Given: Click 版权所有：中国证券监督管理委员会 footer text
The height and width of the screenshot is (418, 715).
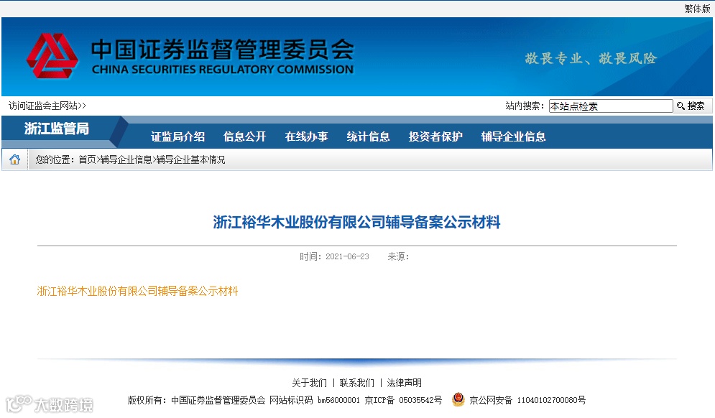Looking at the screenshot, I should tap(196, 400).
